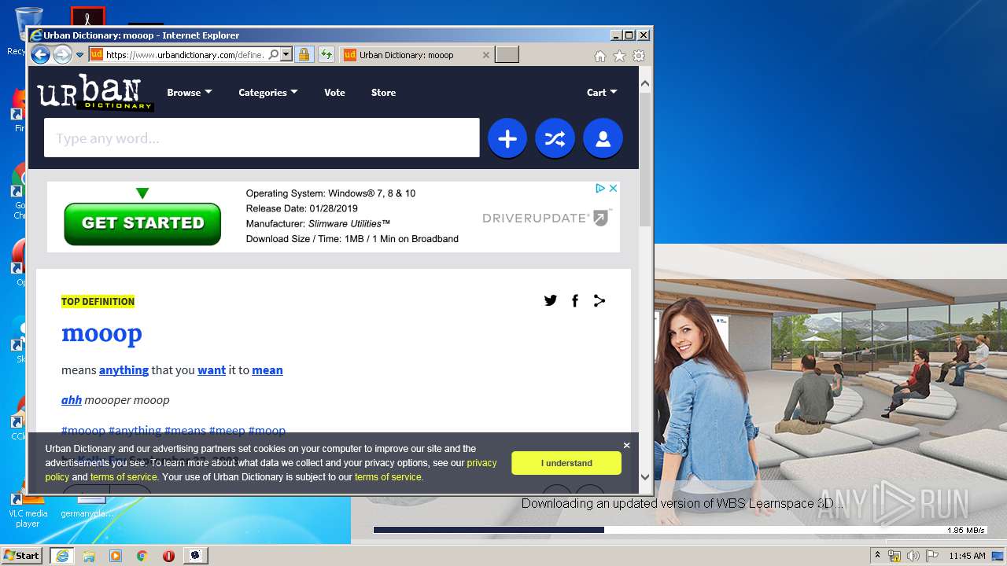Expand the Browse dropdown menu
Viewport: 1007px width, 566px height.
(x=190, y=93)
